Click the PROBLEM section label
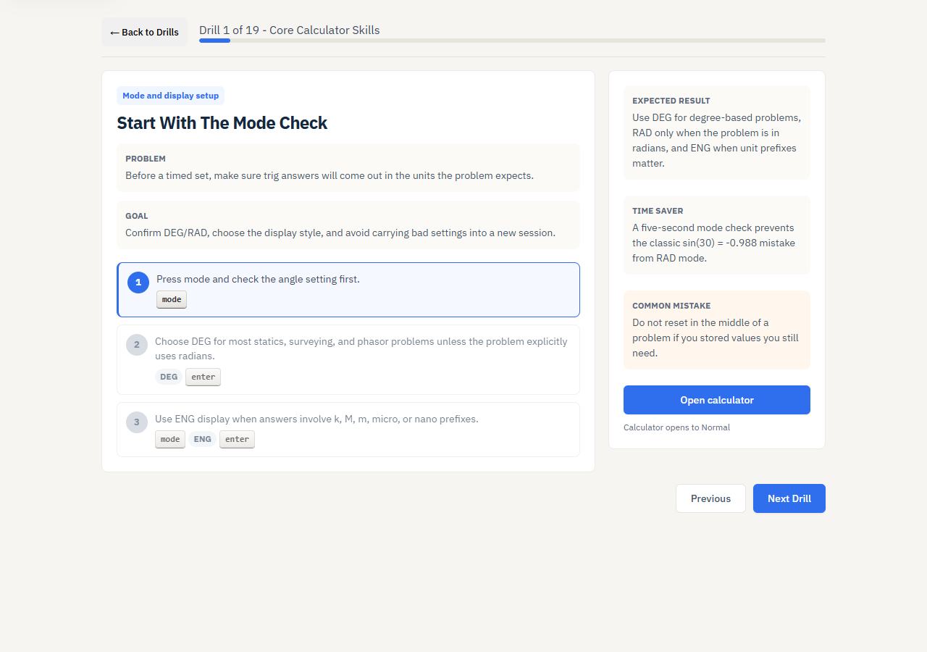Screen dimensions: 927x652 click(x=146, y=159)
